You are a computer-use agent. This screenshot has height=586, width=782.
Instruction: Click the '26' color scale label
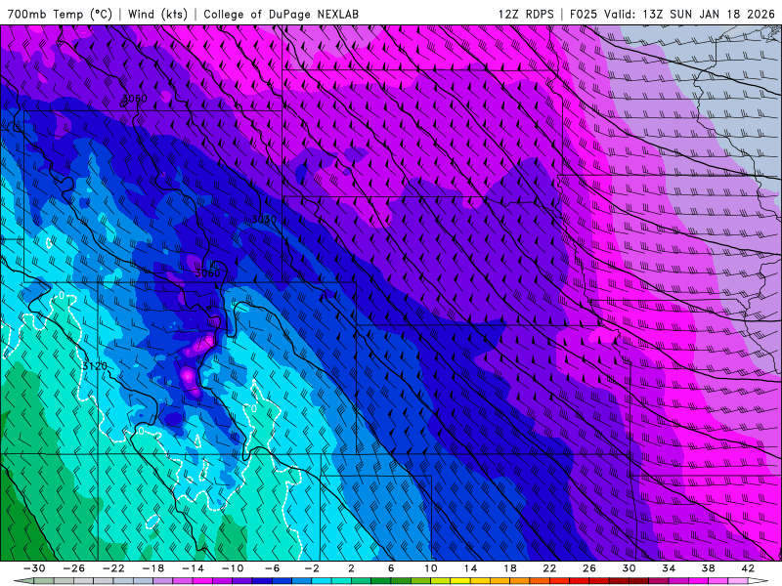(589, 568)
